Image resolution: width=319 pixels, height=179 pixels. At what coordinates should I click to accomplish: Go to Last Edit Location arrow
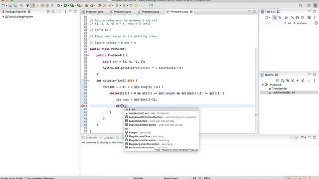pyautogui.click(x=131, y=5)
